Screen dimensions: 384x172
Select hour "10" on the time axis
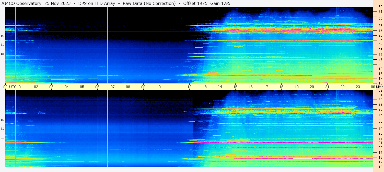(159, 87)
